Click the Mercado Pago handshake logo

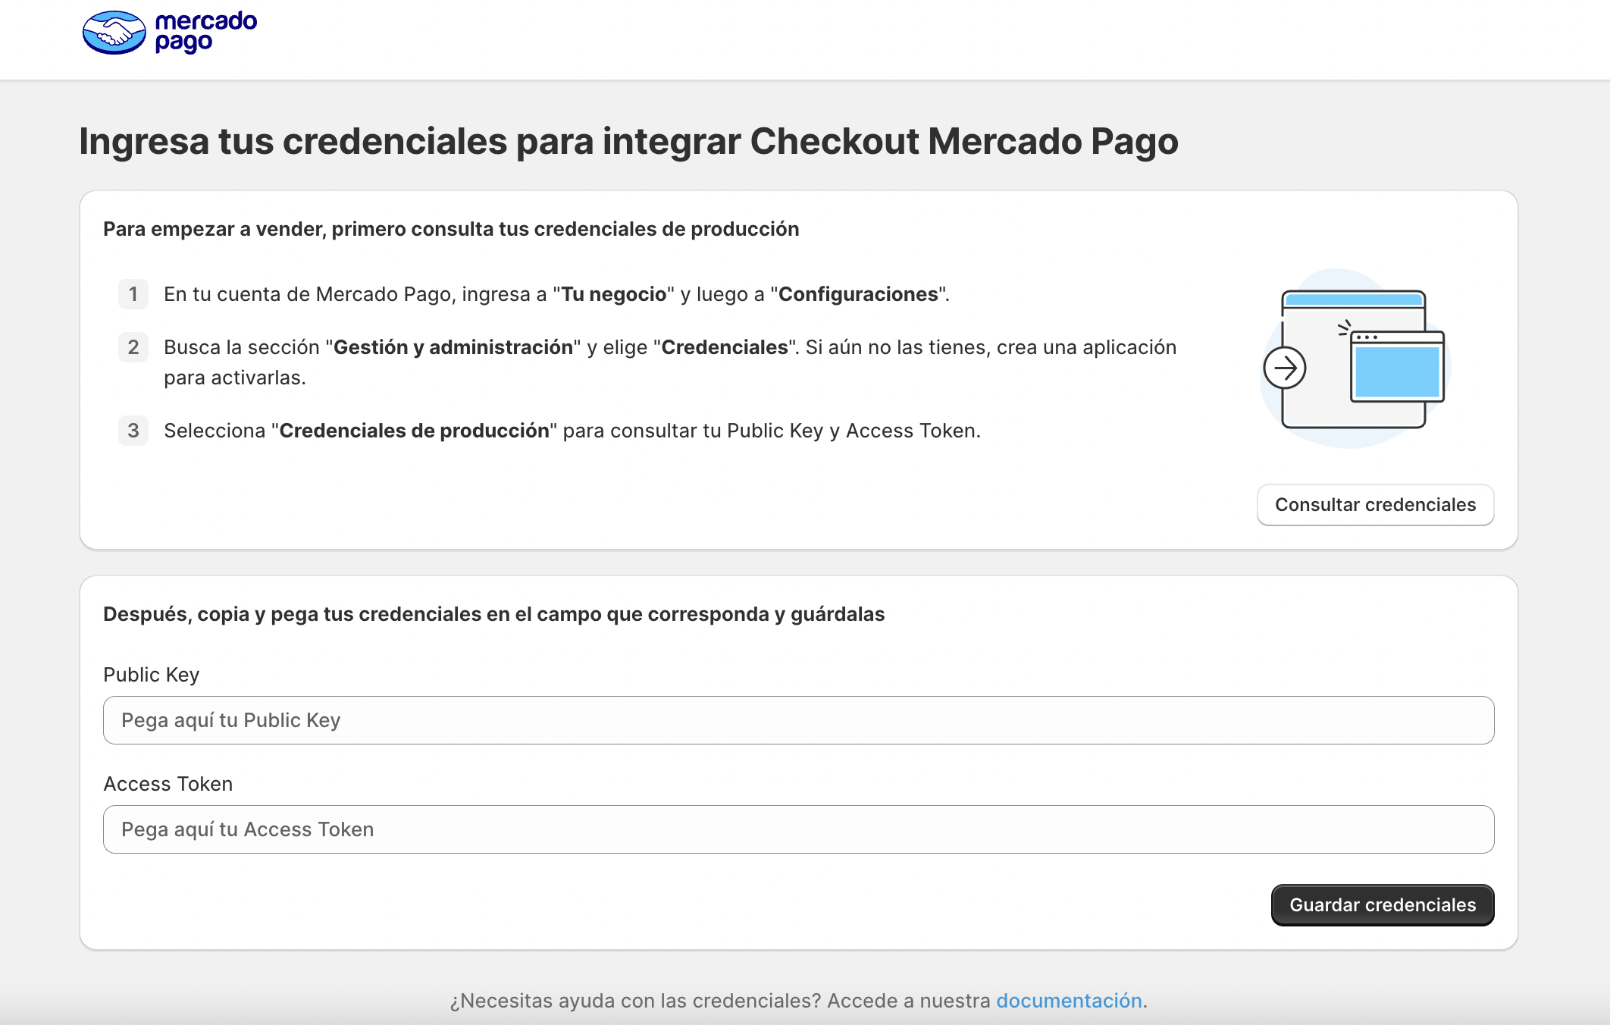[114, 33]
